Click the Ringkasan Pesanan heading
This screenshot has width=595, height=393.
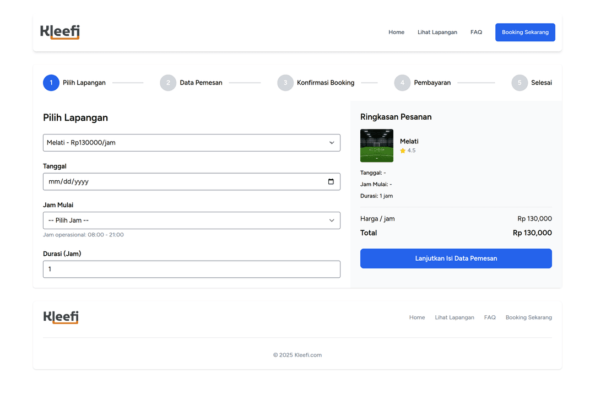pyautogui.click(x=396, y=117)
